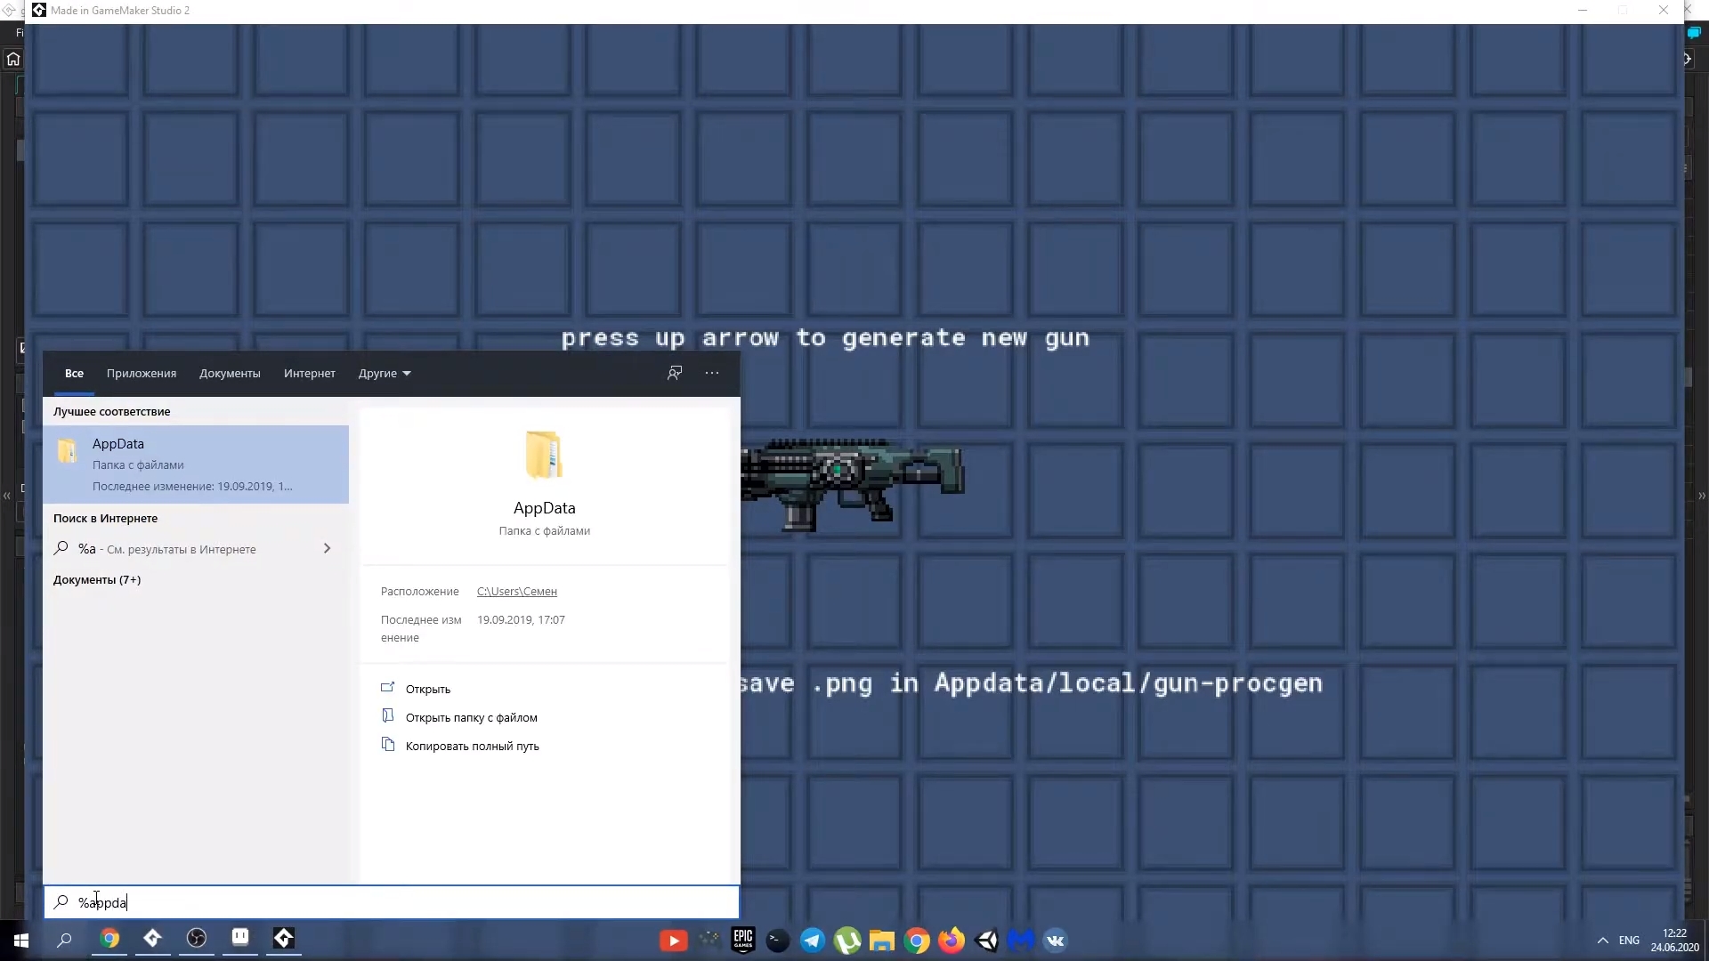This screenshot has height=961, width=1709.
Task: Click the large AppData folder icon in preview
Action: [544, 455]
